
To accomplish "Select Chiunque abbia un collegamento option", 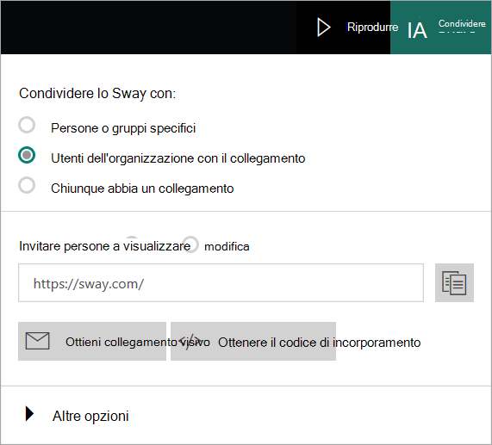I will click(x=27, y=185).
